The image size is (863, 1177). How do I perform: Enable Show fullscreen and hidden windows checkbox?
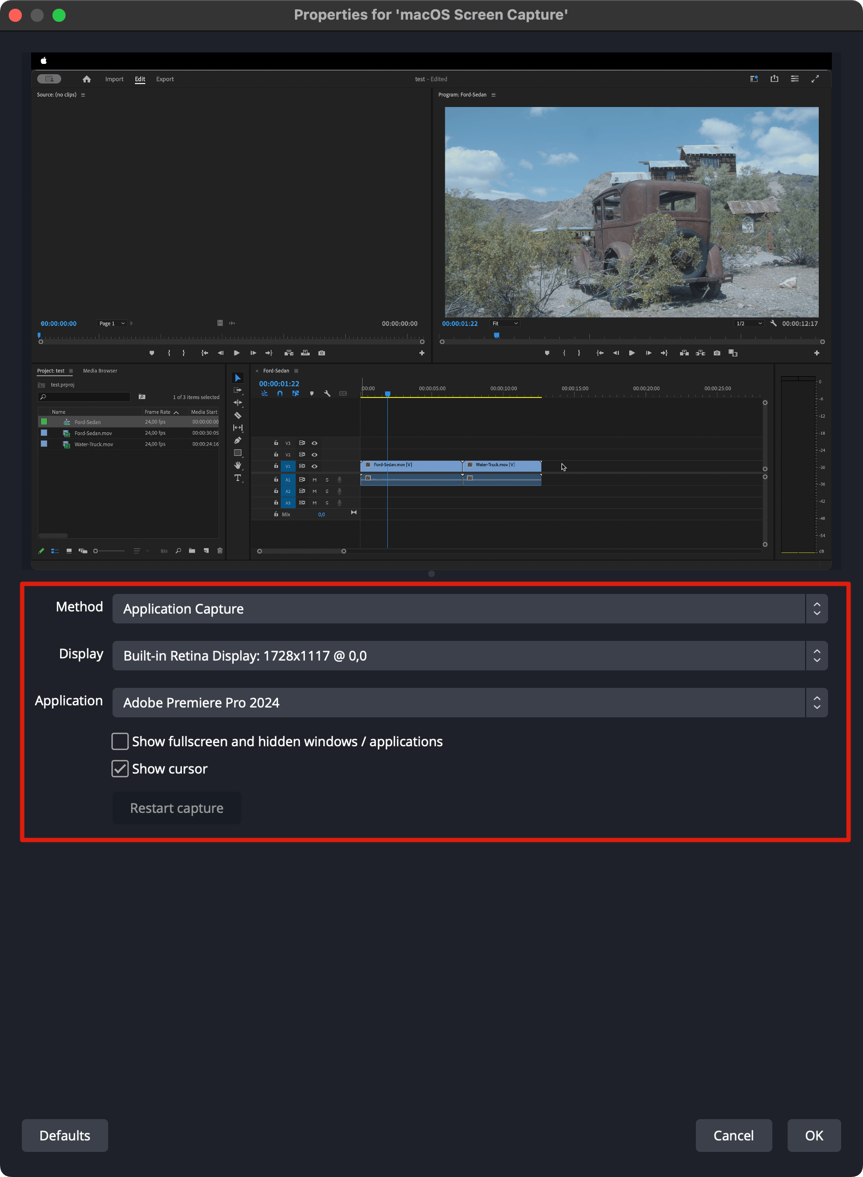(x=120, y=741)
